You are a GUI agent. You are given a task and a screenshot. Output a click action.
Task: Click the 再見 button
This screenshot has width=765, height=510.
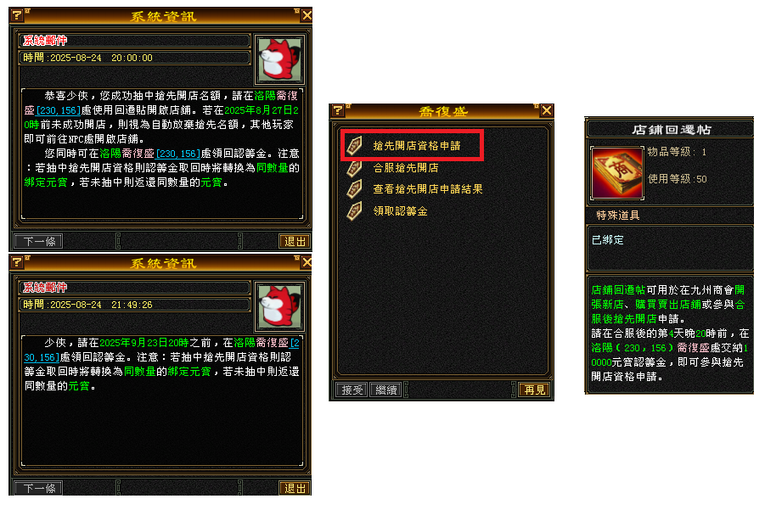point(534,390)
